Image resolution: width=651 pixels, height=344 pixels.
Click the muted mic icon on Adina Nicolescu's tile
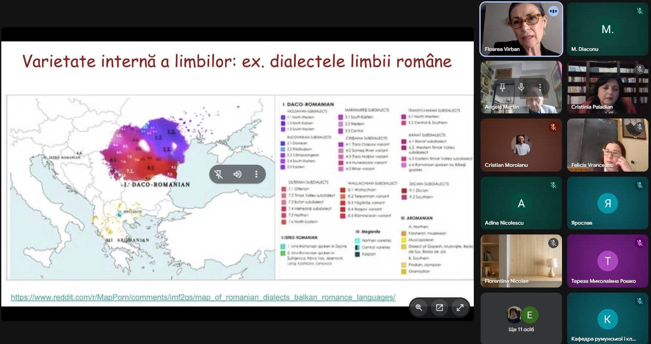tap(553, 185)
